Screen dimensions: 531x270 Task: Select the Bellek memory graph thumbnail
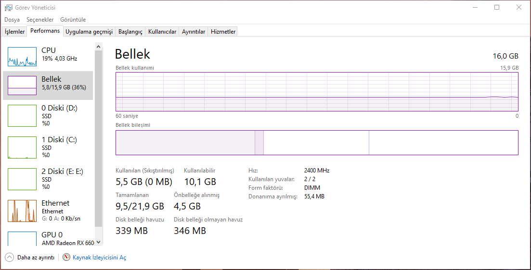(x=22, y=86)
